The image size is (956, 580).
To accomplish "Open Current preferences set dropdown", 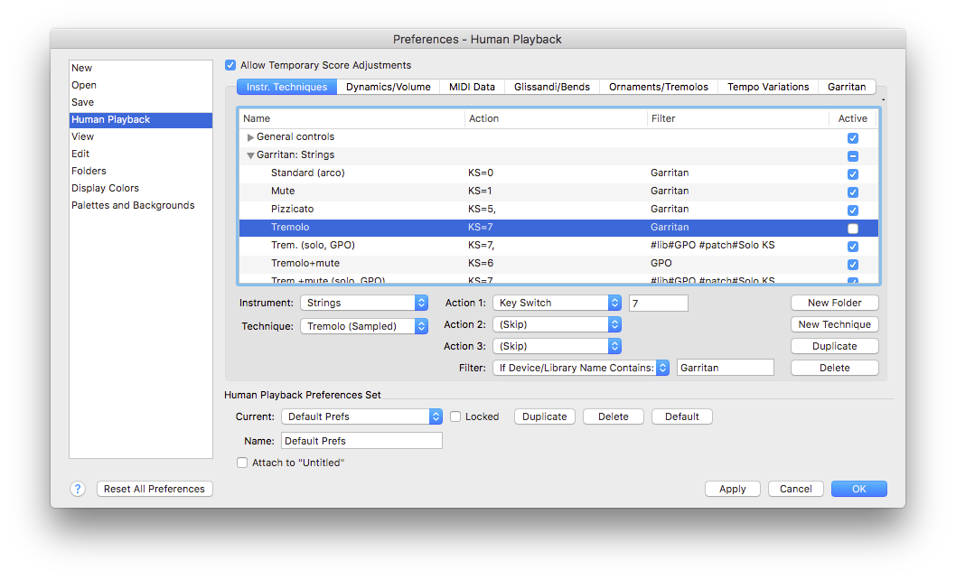I will pos(361,416).
